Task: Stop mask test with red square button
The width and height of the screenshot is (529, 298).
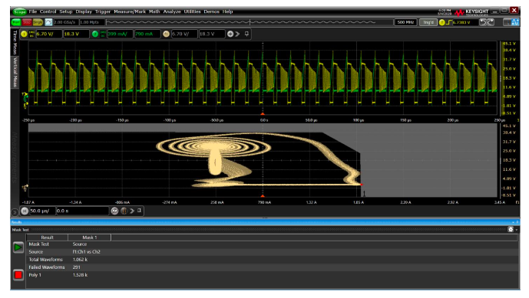Action: (18, 275)
